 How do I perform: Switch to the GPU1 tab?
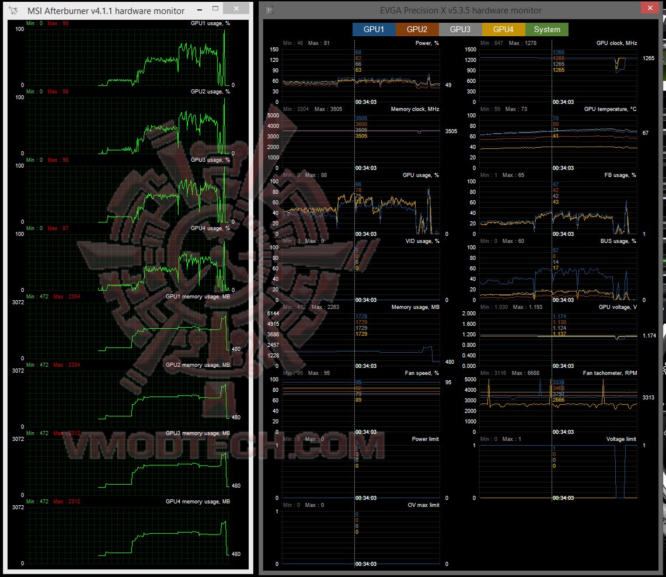tap(374, 29)
